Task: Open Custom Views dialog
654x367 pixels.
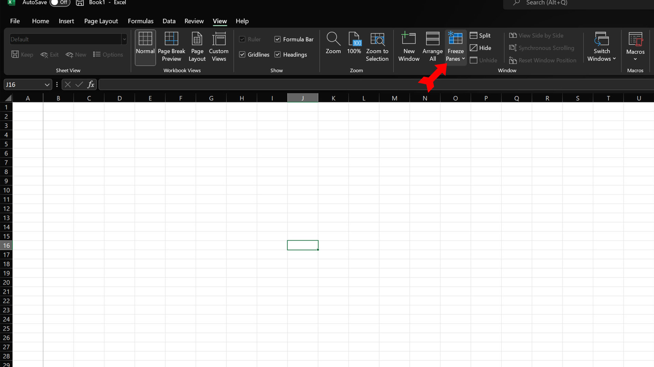Action: click(219, 47)
